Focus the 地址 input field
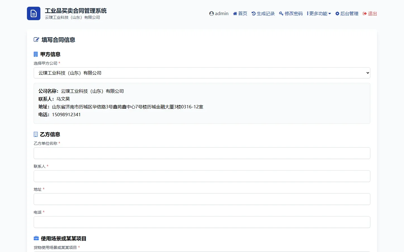The image size is (404, 252). 202,199
